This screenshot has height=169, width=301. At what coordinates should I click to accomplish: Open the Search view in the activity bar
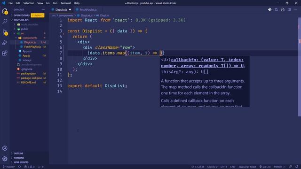[x=5, y=21]
